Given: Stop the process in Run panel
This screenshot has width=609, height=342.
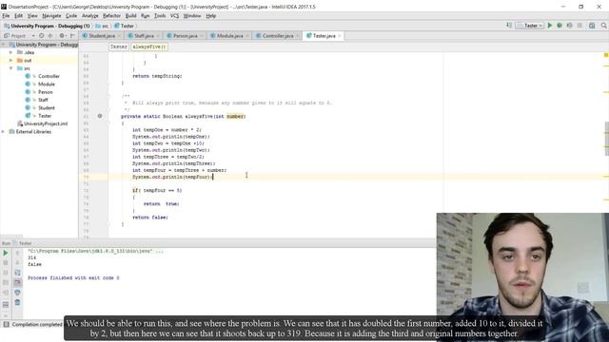Looking at the screenshot, I should coord(6,263).
